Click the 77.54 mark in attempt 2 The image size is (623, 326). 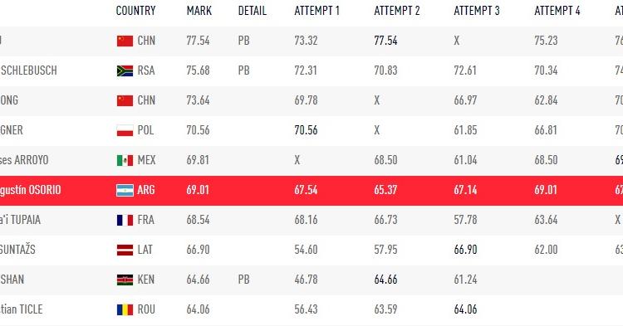point(385,41)
